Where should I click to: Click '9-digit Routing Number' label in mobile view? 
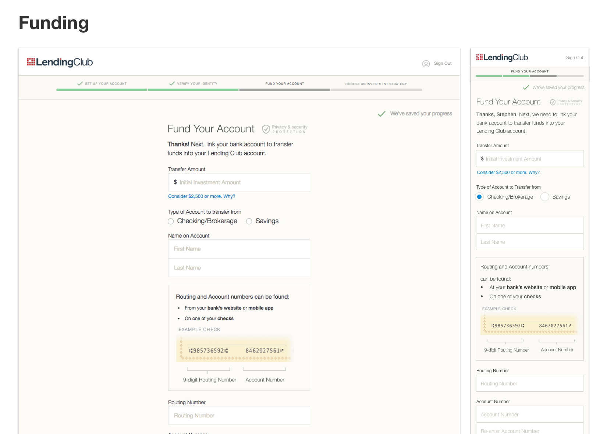507,350
